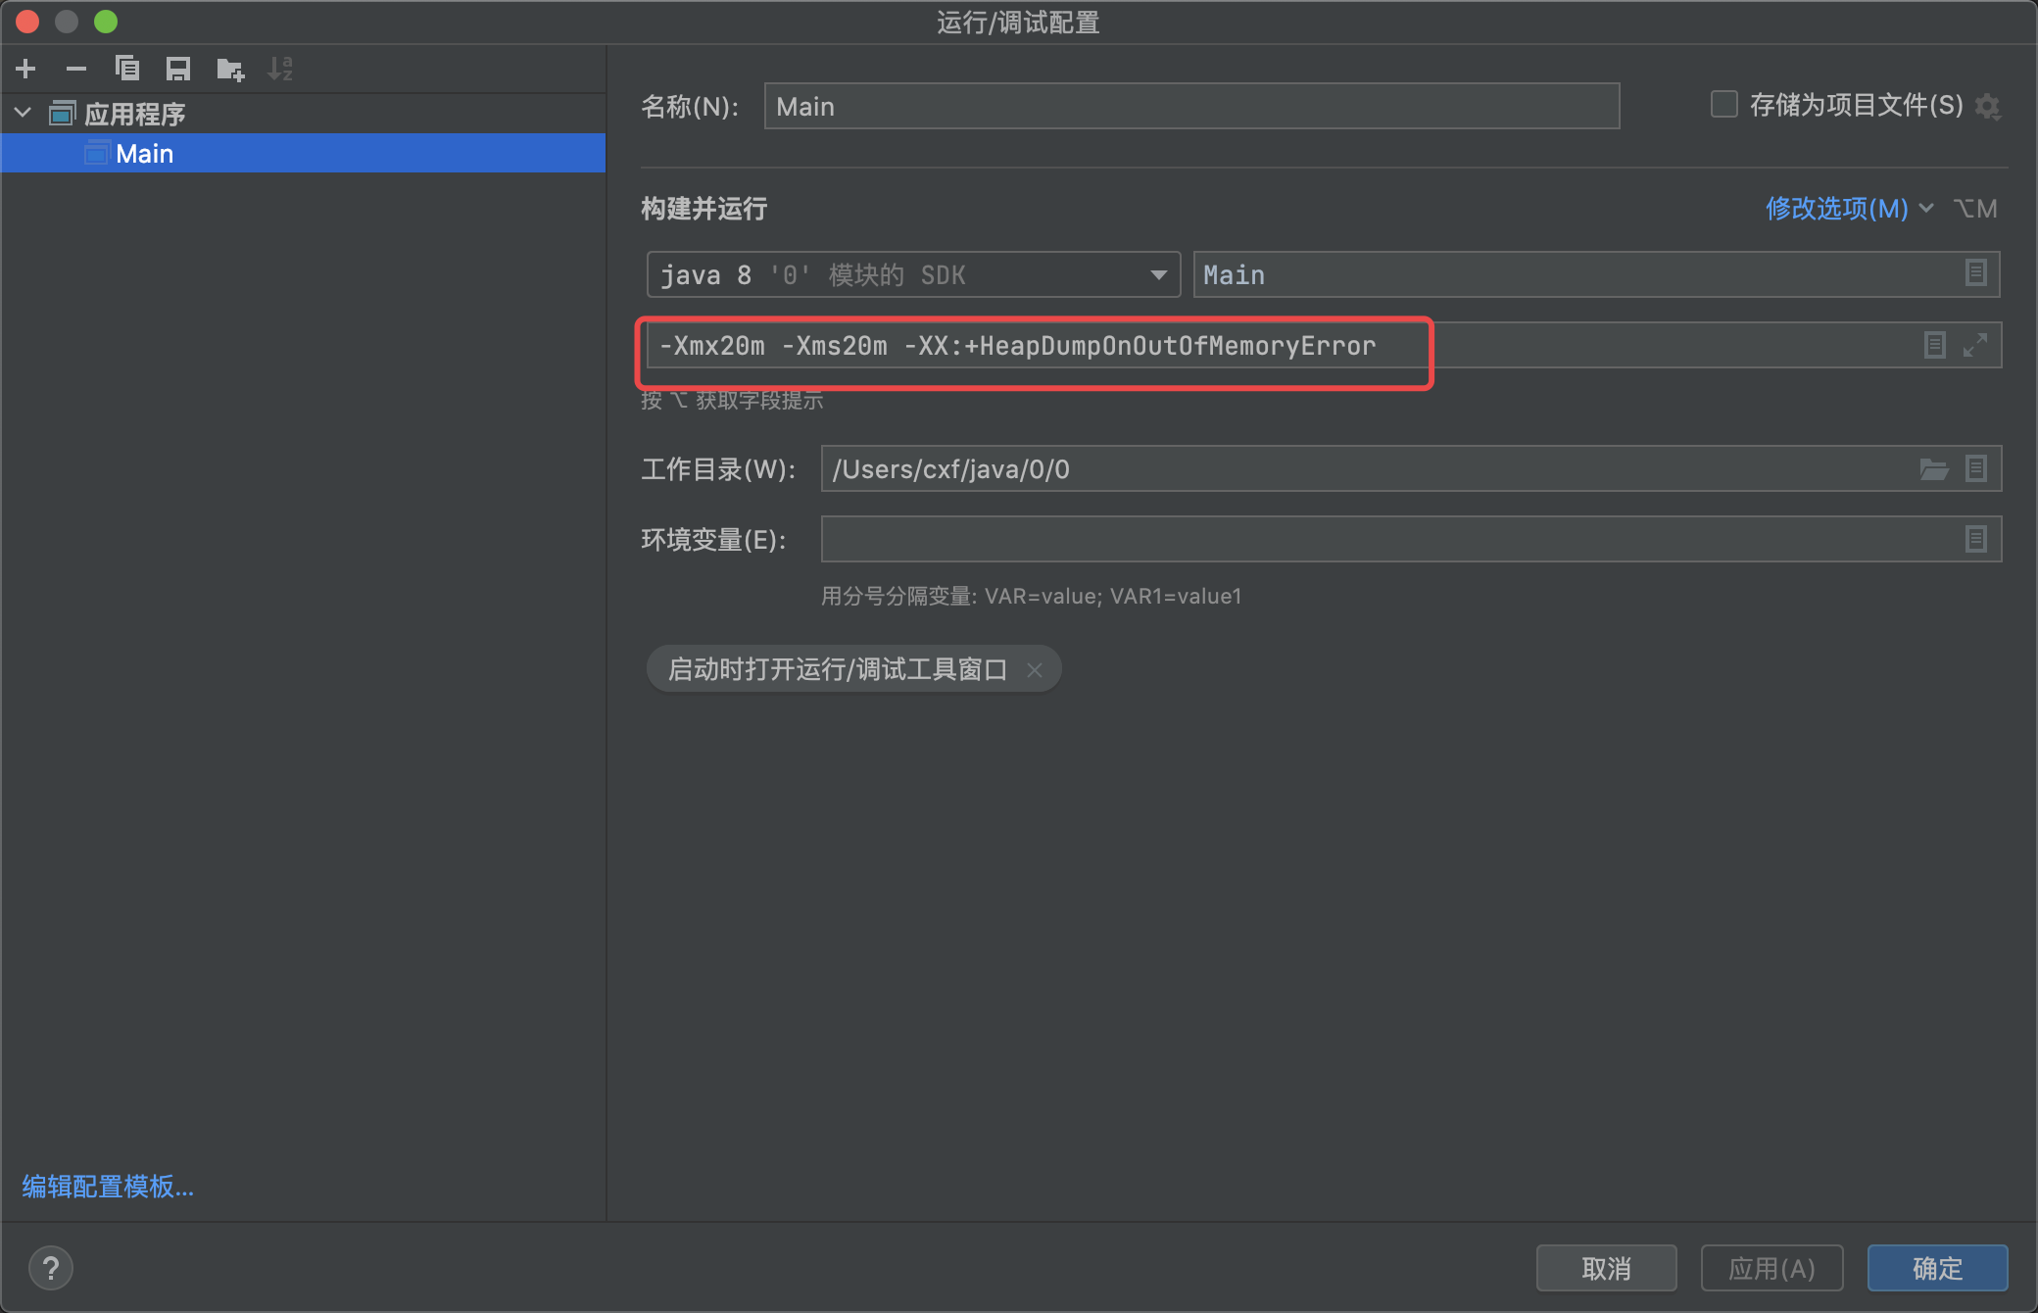Click the 取消 button
2038x1313 pixels.
(x=1607, y=1268)
